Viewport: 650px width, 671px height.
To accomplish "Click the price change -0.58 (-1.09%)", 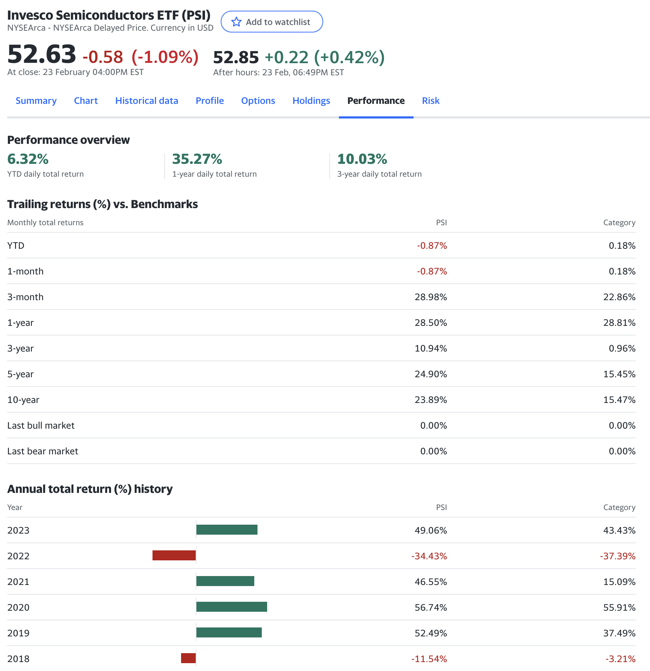I will 140,57.
